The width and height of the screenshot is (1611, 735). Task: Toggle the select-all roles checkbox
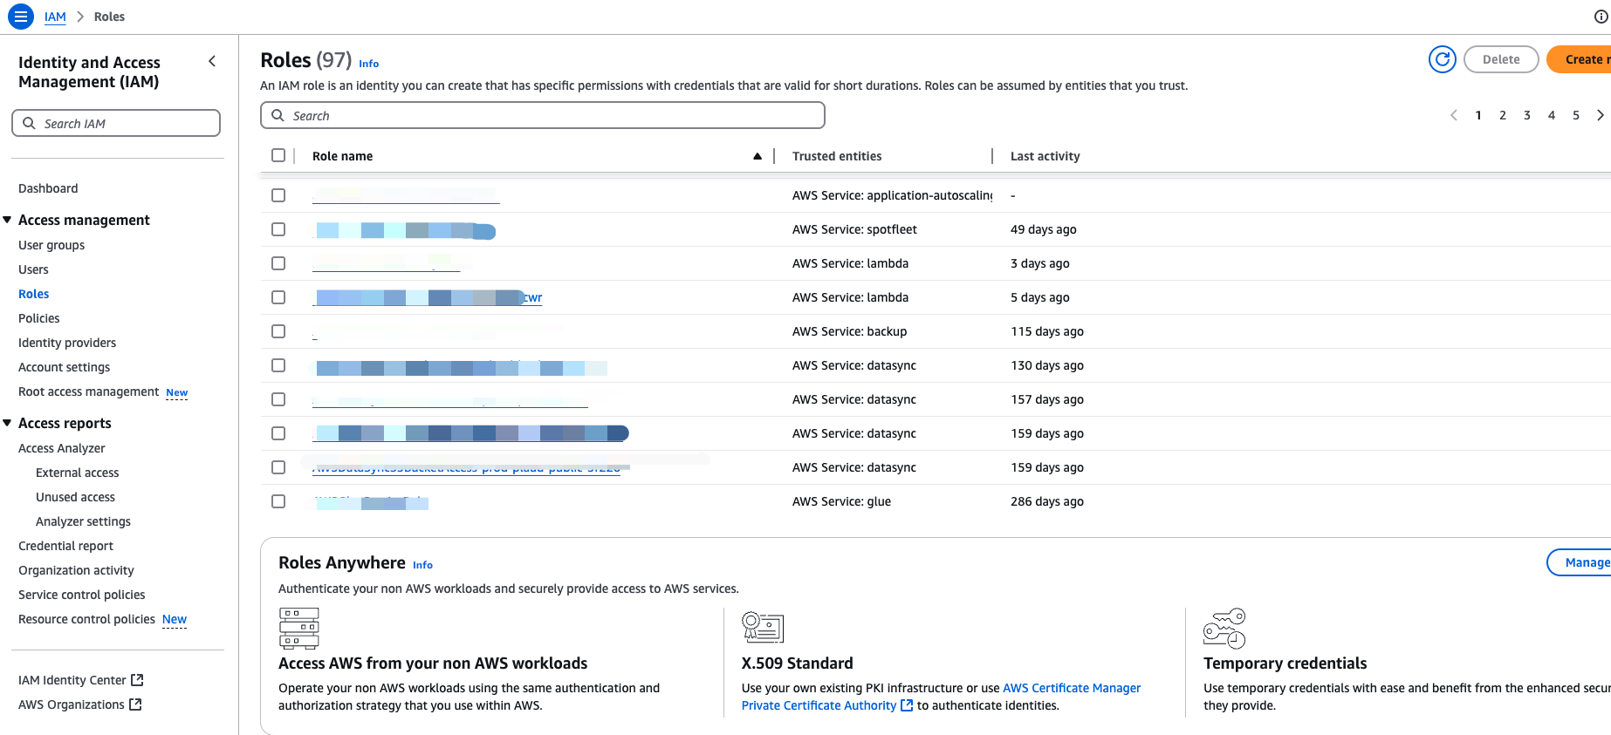pyautogui.click(x=278, y=155)
